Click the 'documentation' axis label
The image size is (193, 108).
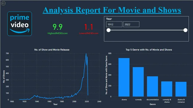(x=153, y=100)
